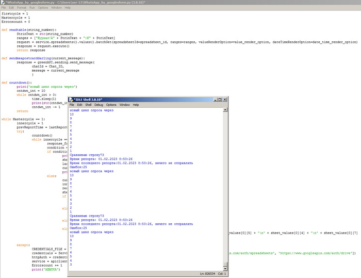Open the editor's Edit menu

tap(12, 8)
